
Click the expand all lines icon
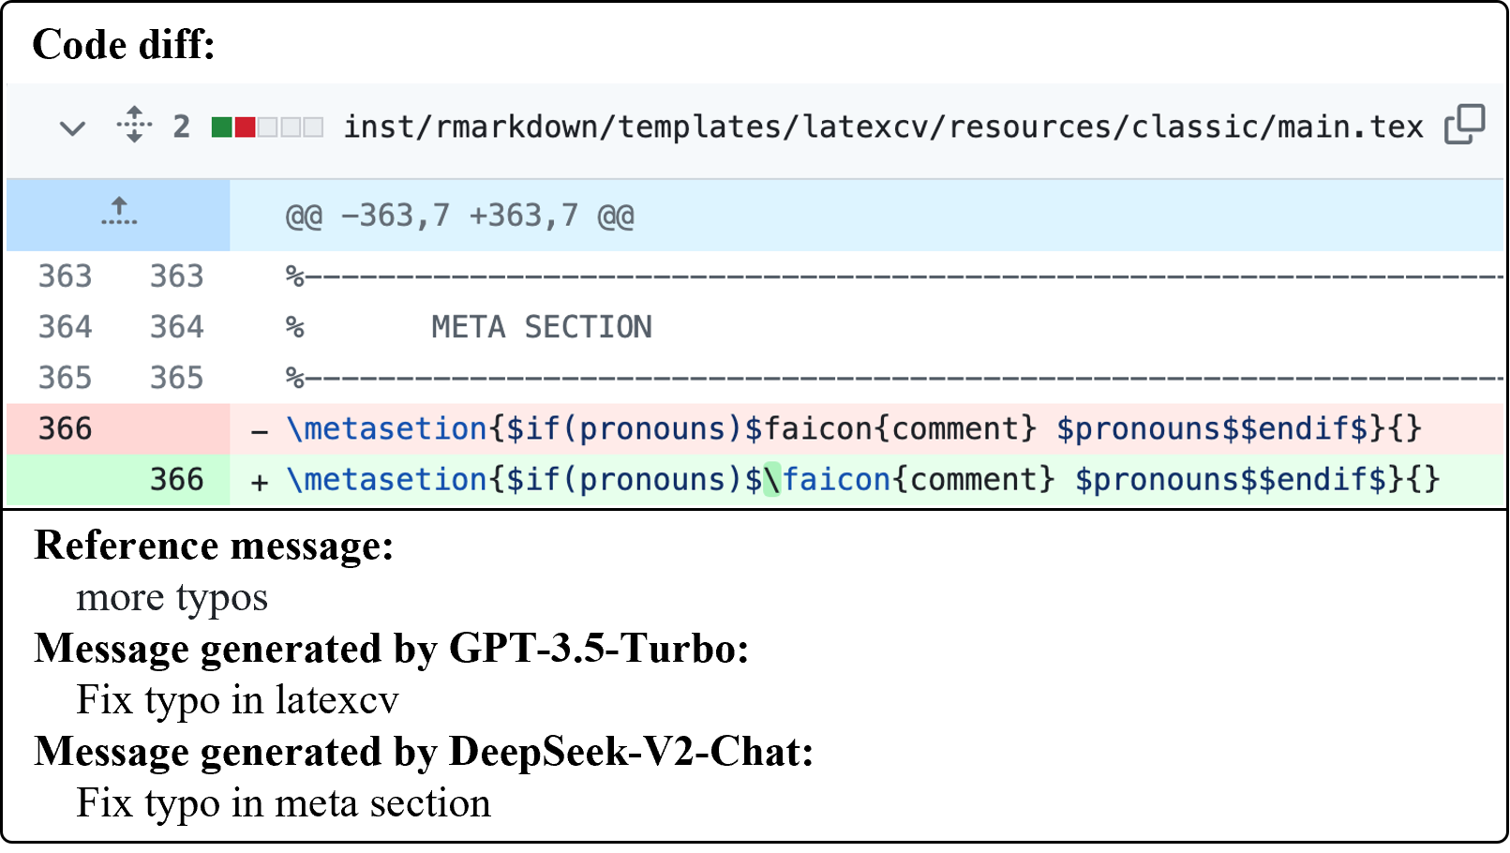(134, 125)
